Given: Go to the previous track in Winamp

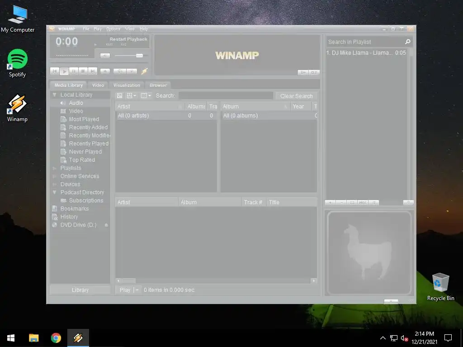Looking at the screenshot, I should (55, 71).
